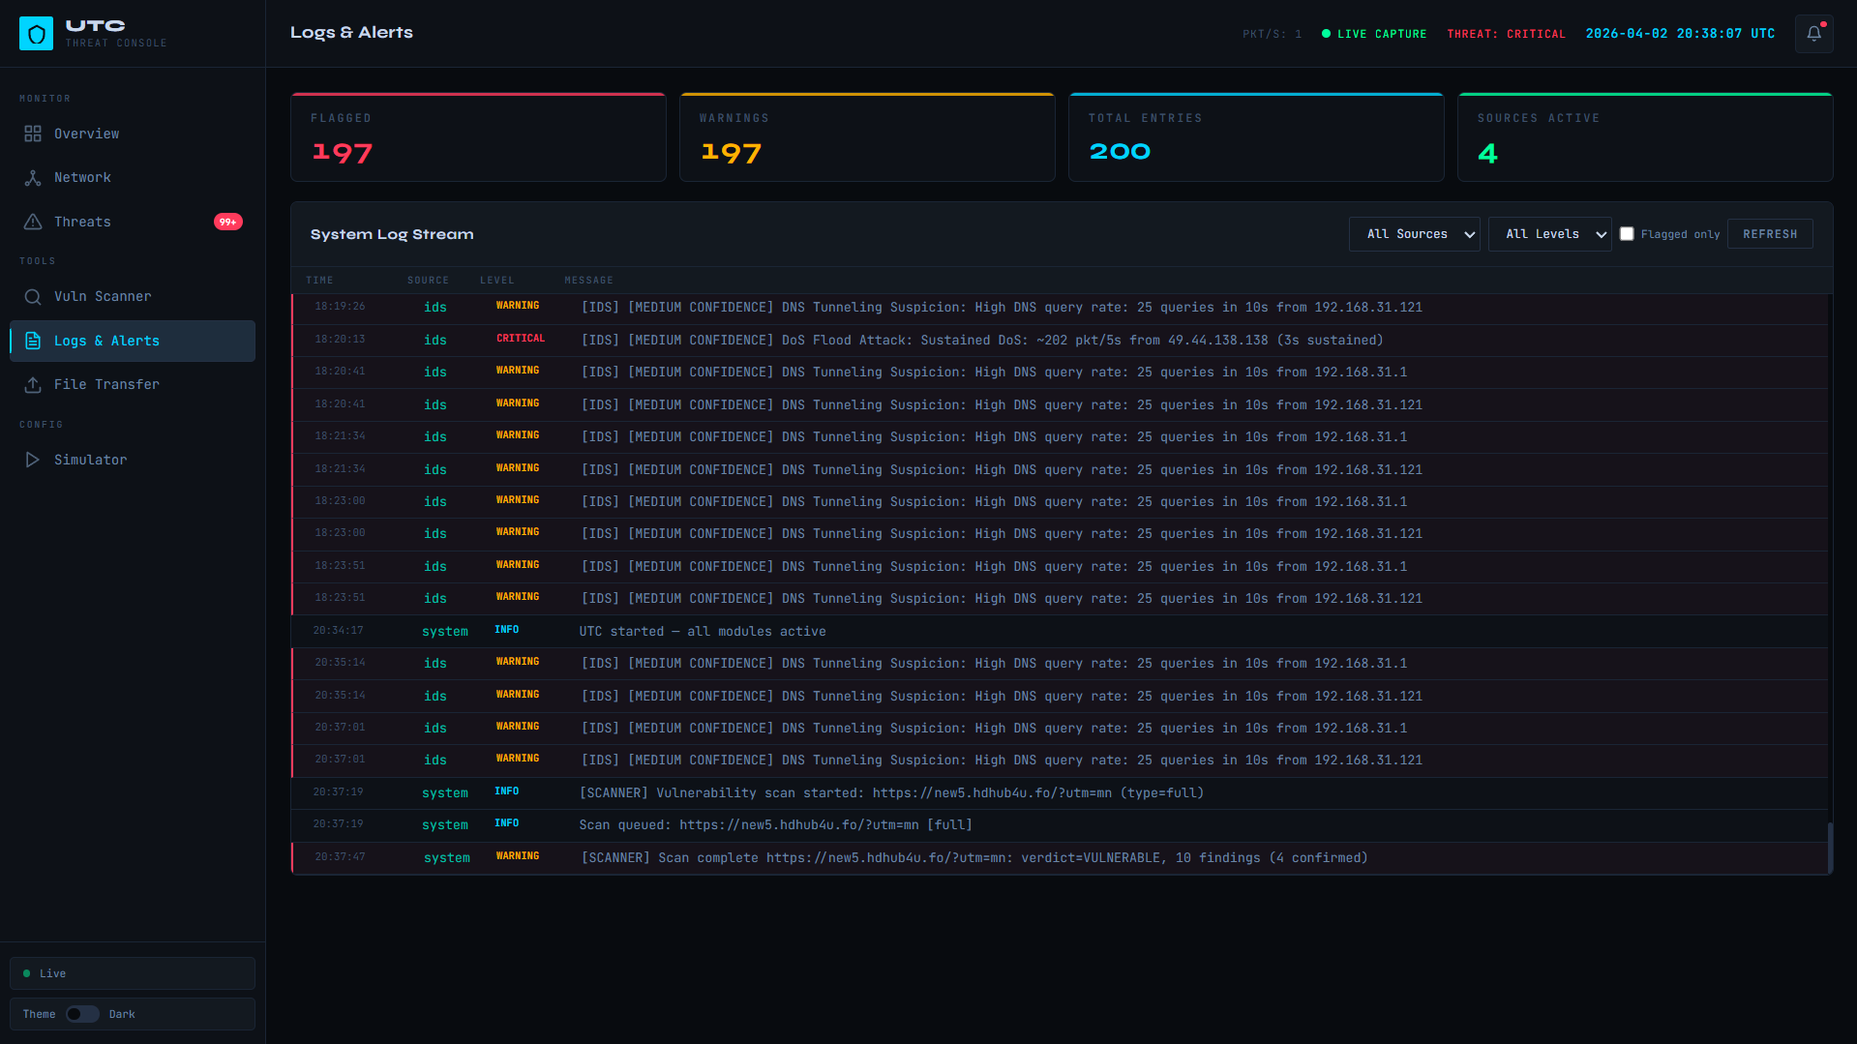Select the 'Scan queued' log entry
The image size is (1857, 1044).
click(x=1060, y=825)
